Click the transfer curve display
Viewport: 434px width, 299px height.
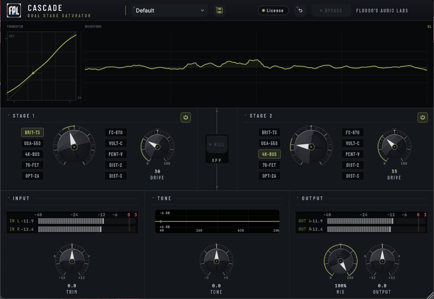pyautogui.click(x=42, y=66)
